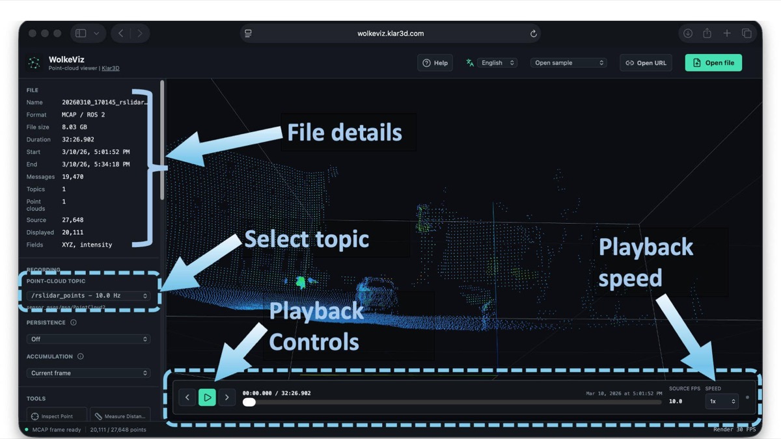This screenshot has height=439, width=781.
Task: Click the Messages count 19,470
Action: click(x=73, y=176)
